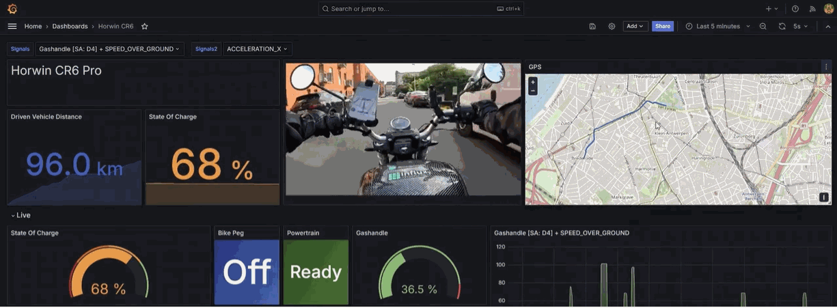Screen dimensions: 837x308
Task: Click the Signals2 variable label
Action: 206,49
